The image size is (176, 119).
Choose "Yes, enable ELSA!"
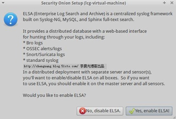(x=149, y=111)
